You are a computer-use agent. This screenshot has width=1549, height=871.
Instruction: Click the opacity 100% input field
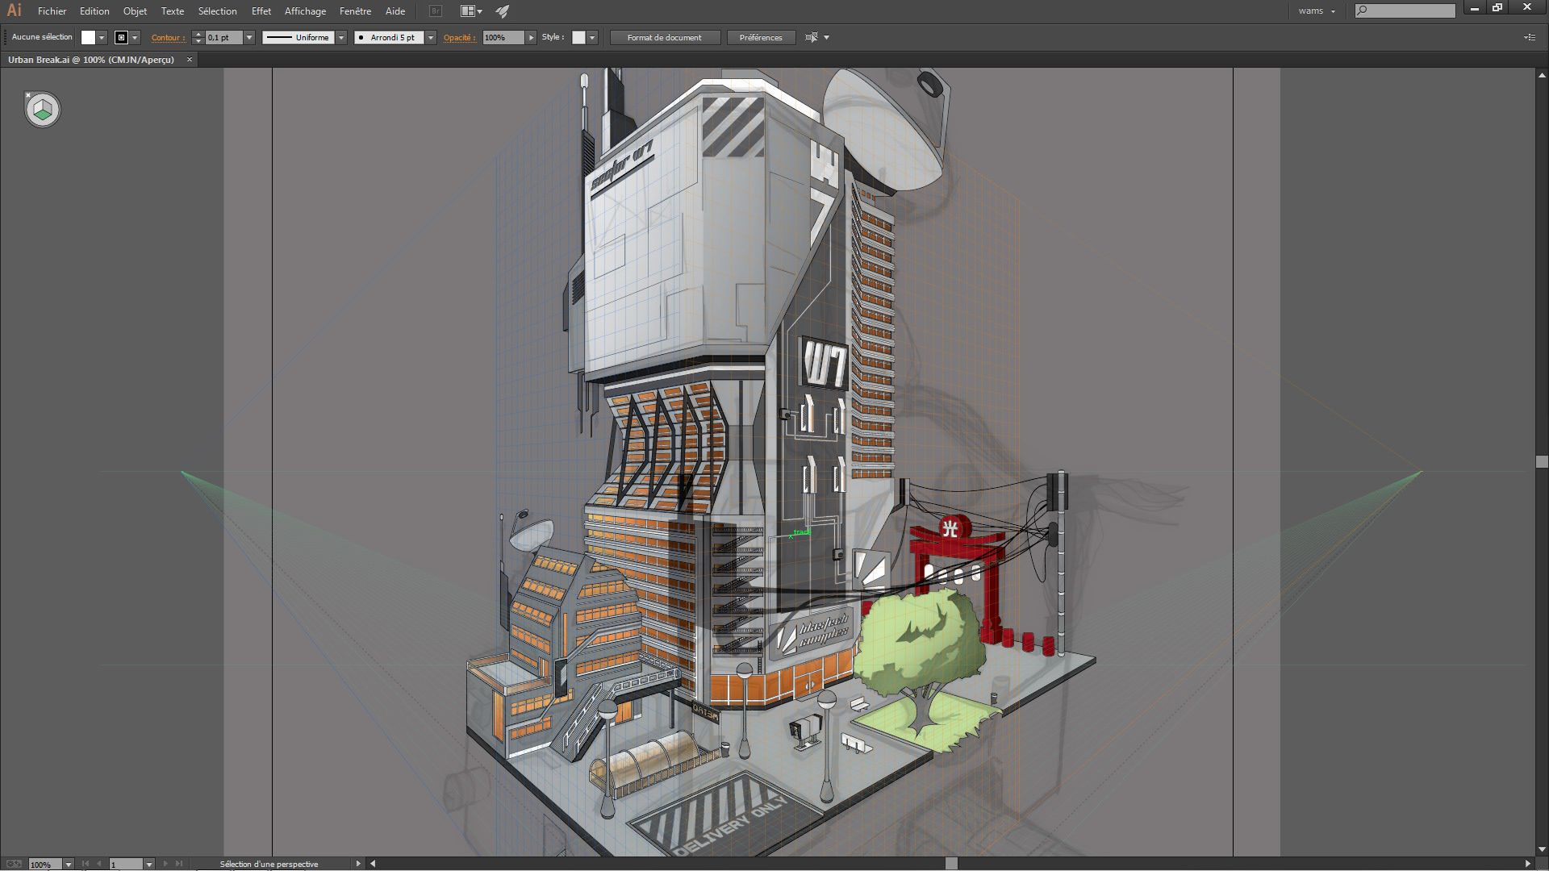(503, 37)
